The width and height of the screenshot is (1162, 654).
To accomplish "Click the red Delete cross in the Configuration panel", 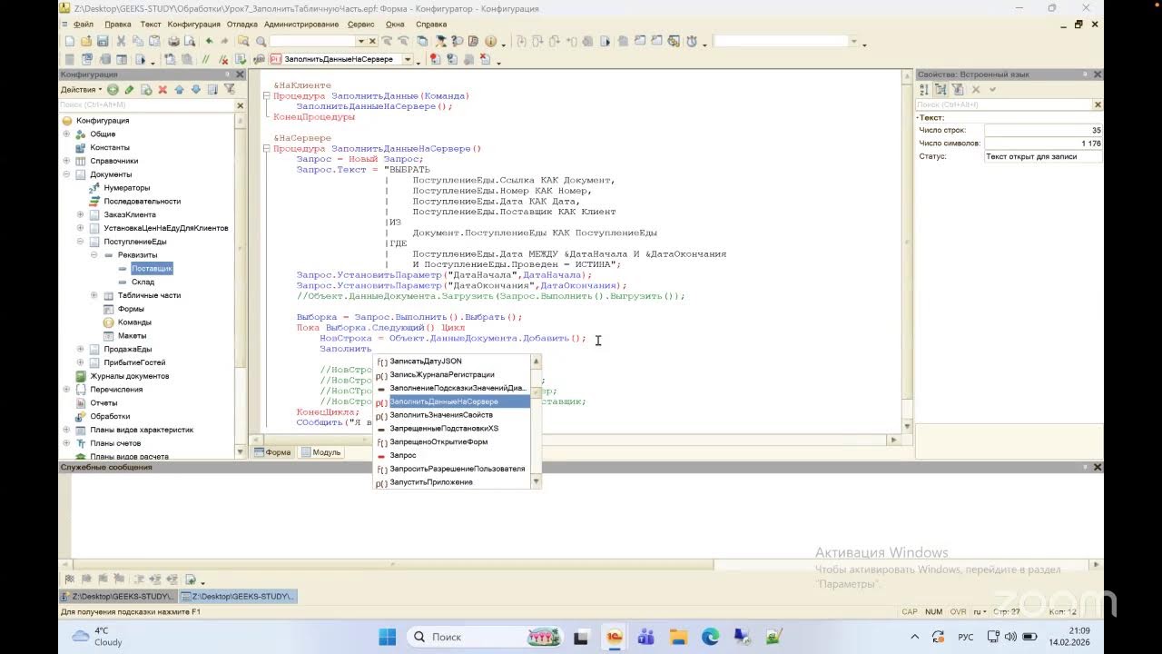I will click(162, 89).
